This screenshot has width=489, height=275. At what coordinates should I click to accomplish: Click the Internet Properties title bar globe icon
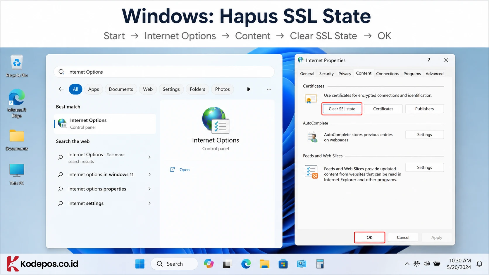[x=301, y=60]
